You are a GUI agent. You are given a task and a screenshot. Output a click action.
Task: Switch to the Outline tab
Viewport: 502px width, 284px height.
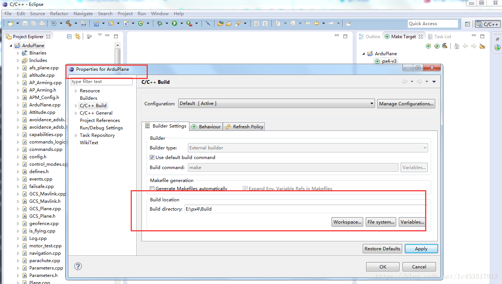[x=369, y=36]
